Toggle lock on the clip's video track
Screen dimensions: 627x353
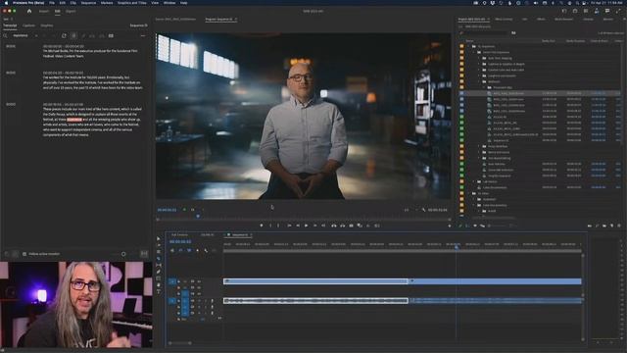click(178, 281)
